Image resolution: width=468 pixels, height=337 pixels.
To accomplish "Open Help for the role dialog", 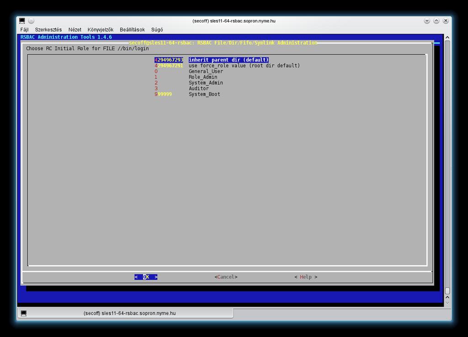I will coord(306,277).
